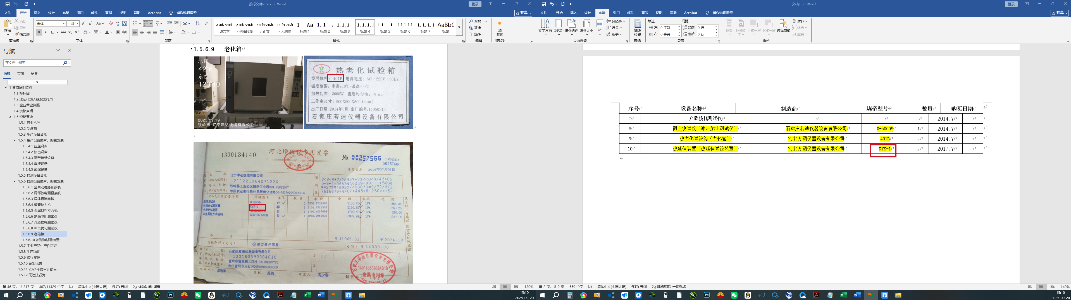This screenshot has width=1071, height=300.
Task: Apply the 标题 1 style
Action: point(305,27)
